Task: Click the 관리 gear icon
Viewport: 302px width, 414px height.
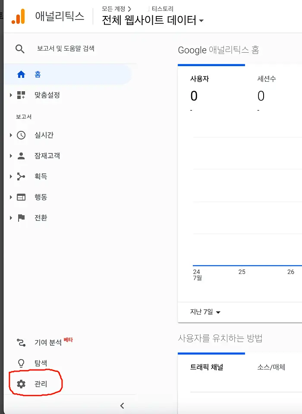Action: coord(21,384)
